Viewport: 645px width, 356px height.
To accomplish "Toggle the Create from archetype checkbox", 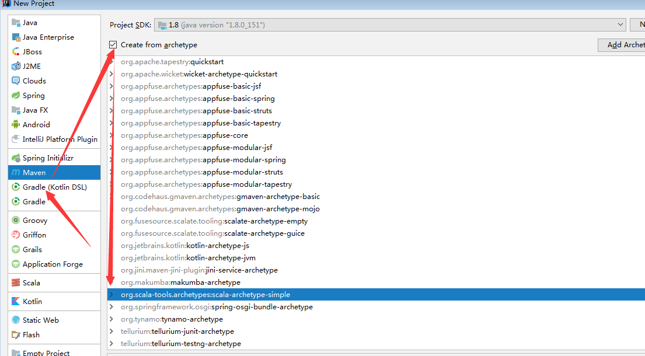I will (x=113, y=45).
